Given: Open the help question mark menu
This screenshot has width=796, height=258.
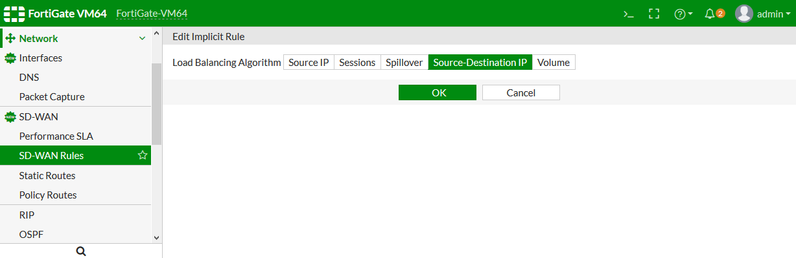Looking at the screenshot, I should pyautogui.click(x=683, y=14).
